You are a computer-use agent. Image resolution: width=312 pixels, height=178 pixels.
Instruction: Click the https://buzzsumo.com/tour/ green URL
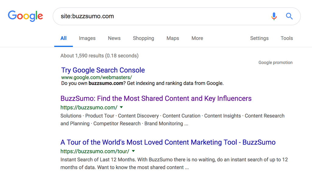click(x=95, y=151)
